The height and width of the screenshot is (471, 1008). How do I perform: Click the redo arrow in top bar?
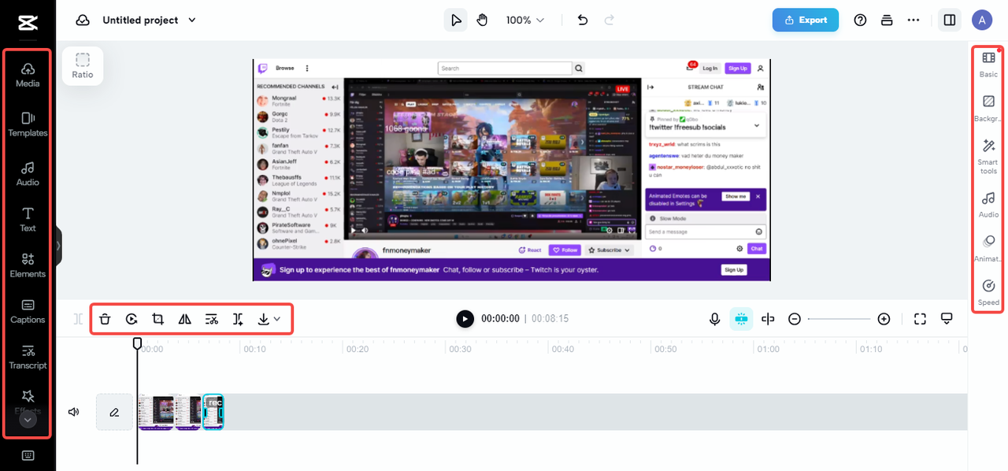pos(609,20)
